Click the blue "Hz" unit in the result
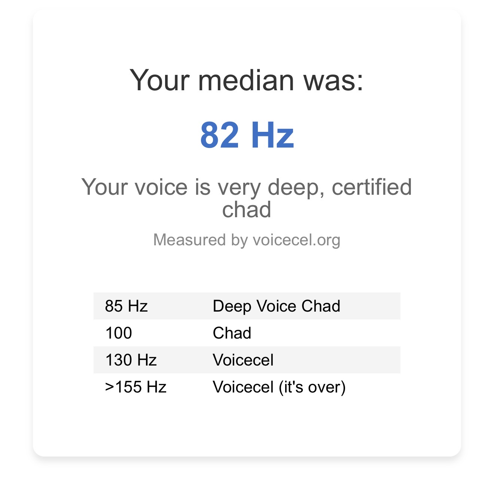The width and height of the screenshot is (494, 485). click(272, 135)
